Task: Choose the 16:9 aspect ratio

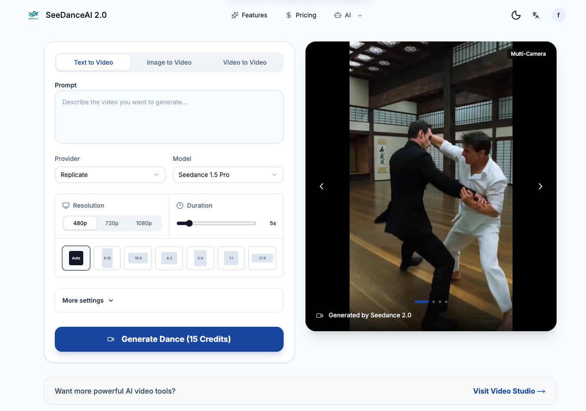Action: click(138, 258)
